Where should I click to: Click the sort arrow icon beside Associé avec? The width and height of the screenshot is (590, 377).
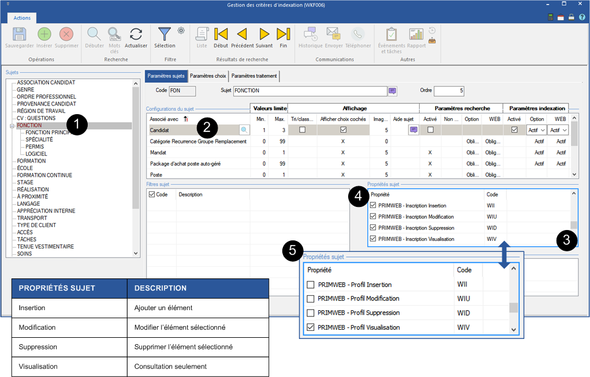(185, 119)
